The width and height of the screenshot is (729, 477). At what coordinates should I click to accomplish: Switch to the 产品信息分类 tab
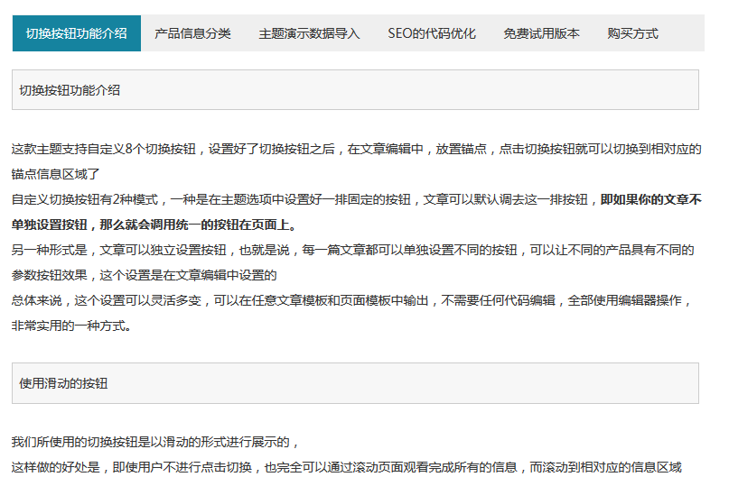tap(192, 33)
